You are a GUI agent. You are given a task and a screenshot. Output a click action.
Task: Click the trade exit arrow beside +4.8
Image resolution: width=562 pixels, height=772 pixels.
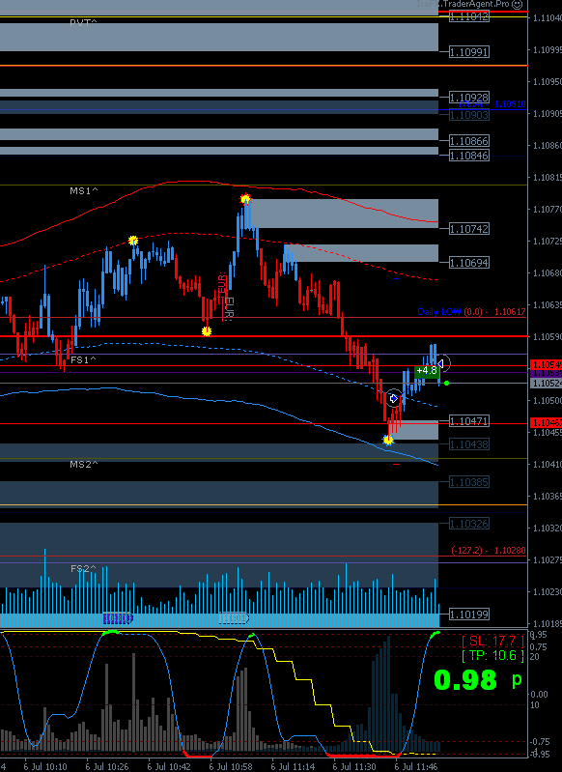(442, 363)
